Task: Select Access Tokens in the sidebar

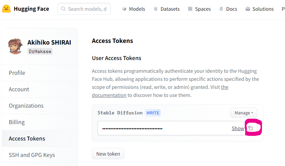Action: pos(27,139)
